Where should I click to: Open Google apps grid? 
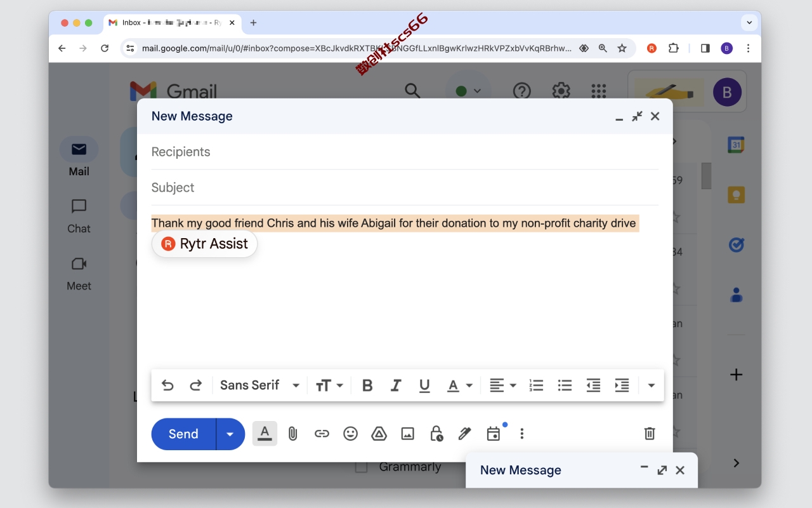coord(599,91)
